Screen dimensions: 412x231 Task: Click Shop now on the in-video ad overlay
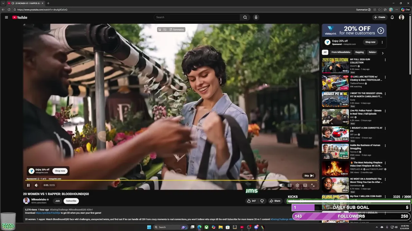tap(60, 171)
